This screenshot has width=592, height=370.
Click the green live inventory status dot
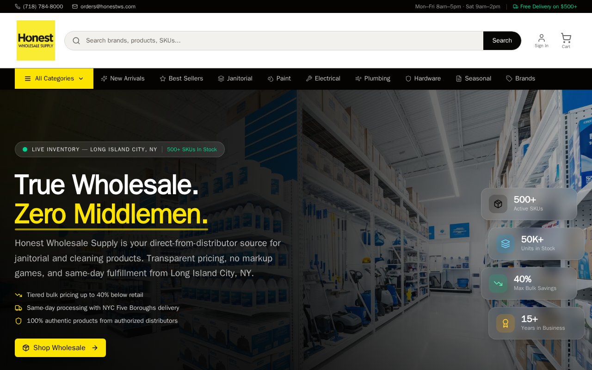click(25, 149)
